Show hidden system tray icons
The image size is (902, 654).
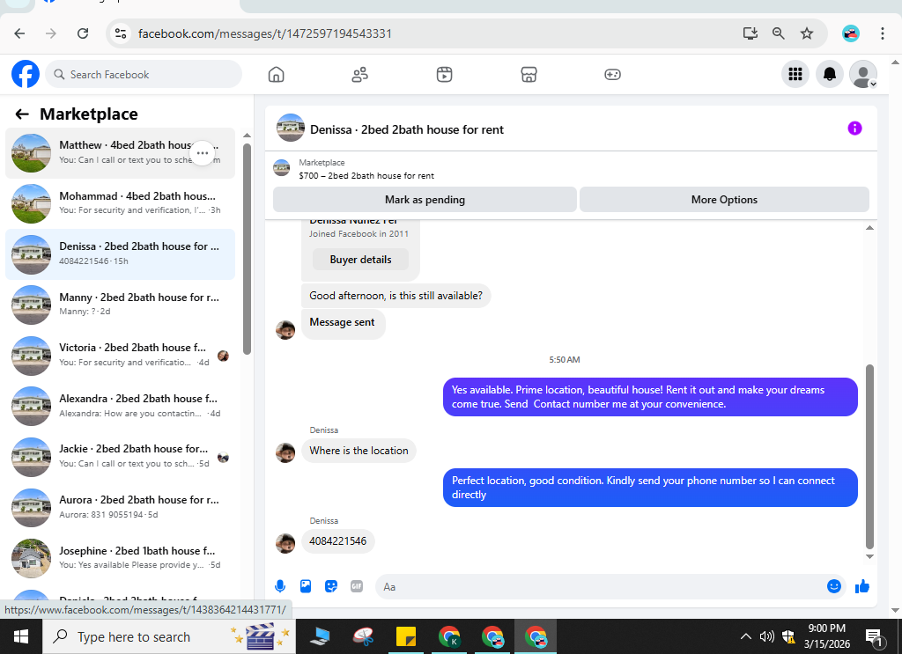[745, 636]
